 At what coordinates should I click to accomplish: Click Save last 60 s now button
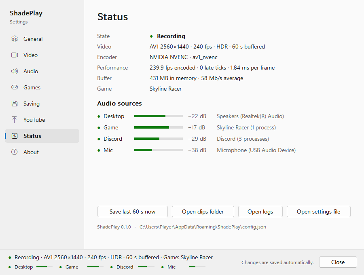pyautogui.click(x=133, y=212)
